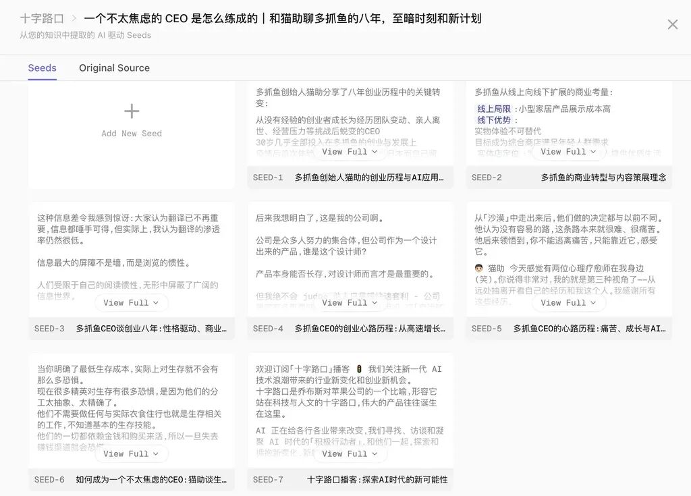Click the SEED-2 line 多抓鱼从线上向线下扩展的商业考量
Viewport: 691px width, 496px height.
pyautogui.click(x=544, y=92)
